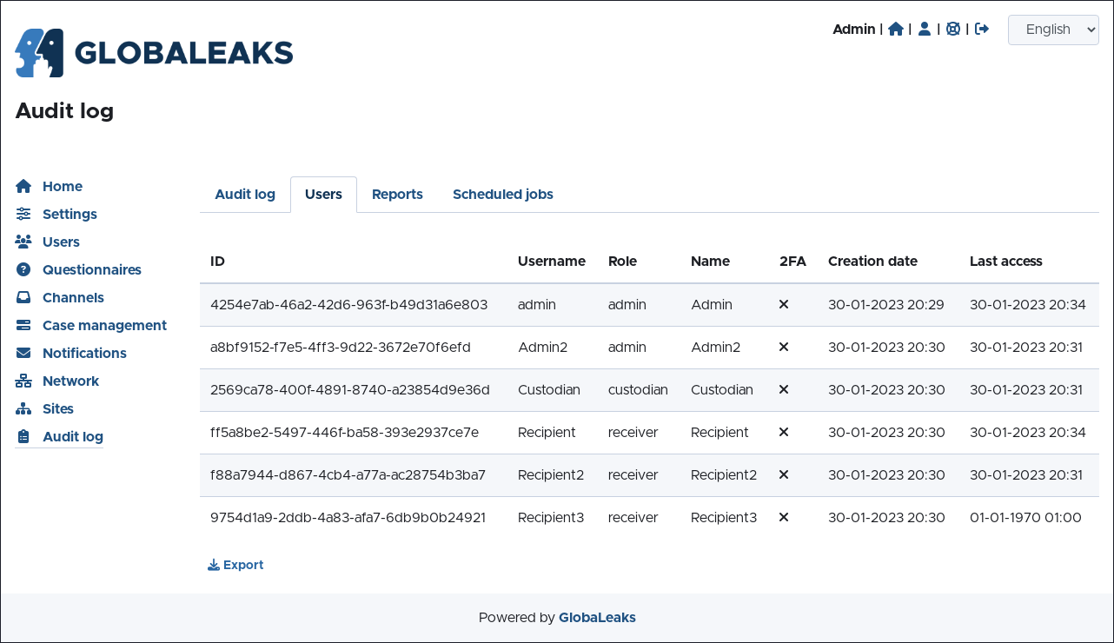Click the home icon in the top header
The height and width of the screenshot is (643, 1114).
tap(896, 30)
